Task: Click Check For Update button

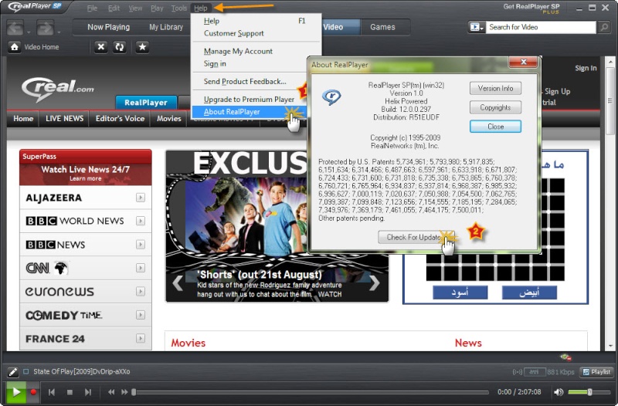Action: coord(416,237)
